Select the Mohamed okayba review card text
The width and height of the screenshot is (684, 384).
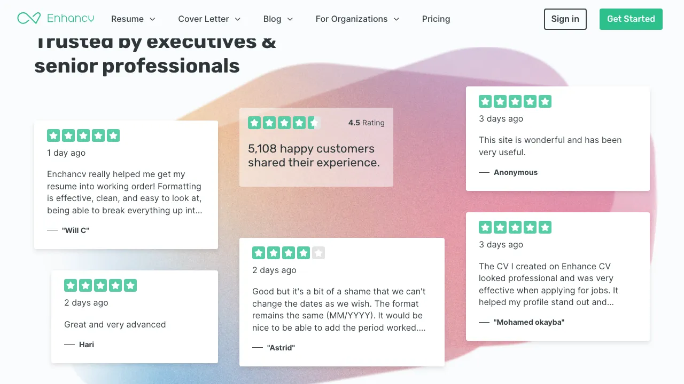point(548,284)
